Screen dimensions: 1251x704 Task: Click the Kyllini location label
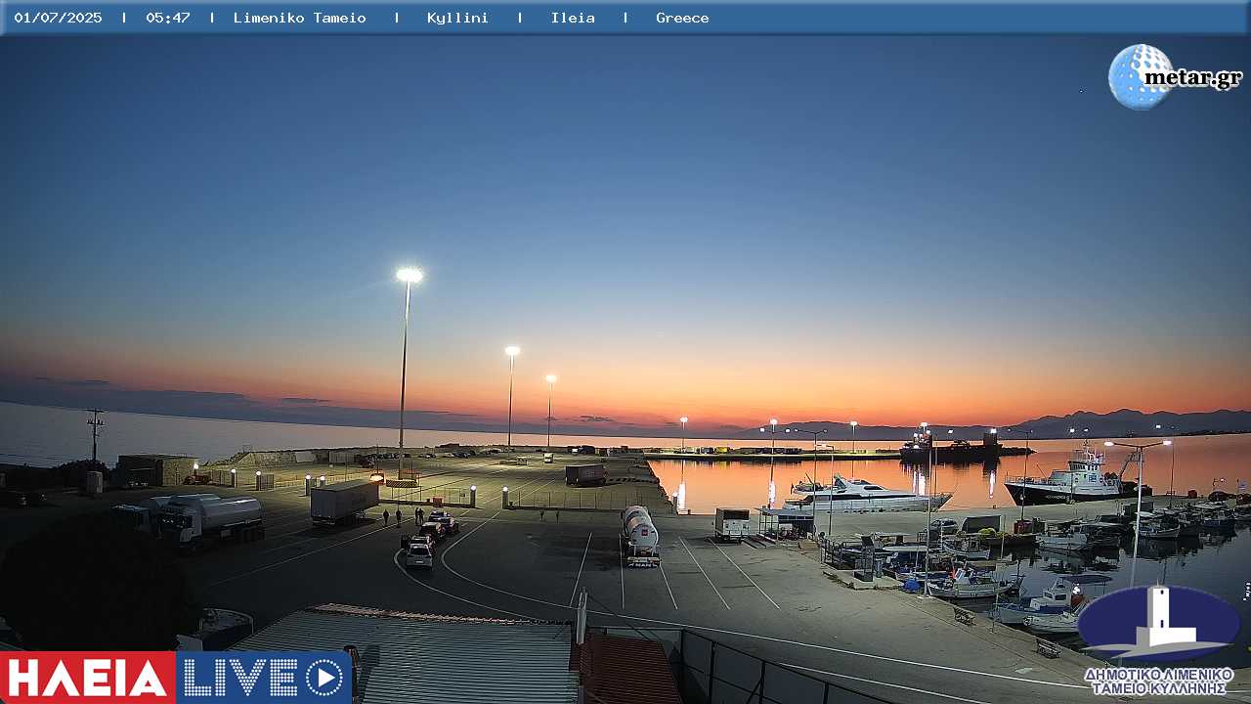(457, 18)
